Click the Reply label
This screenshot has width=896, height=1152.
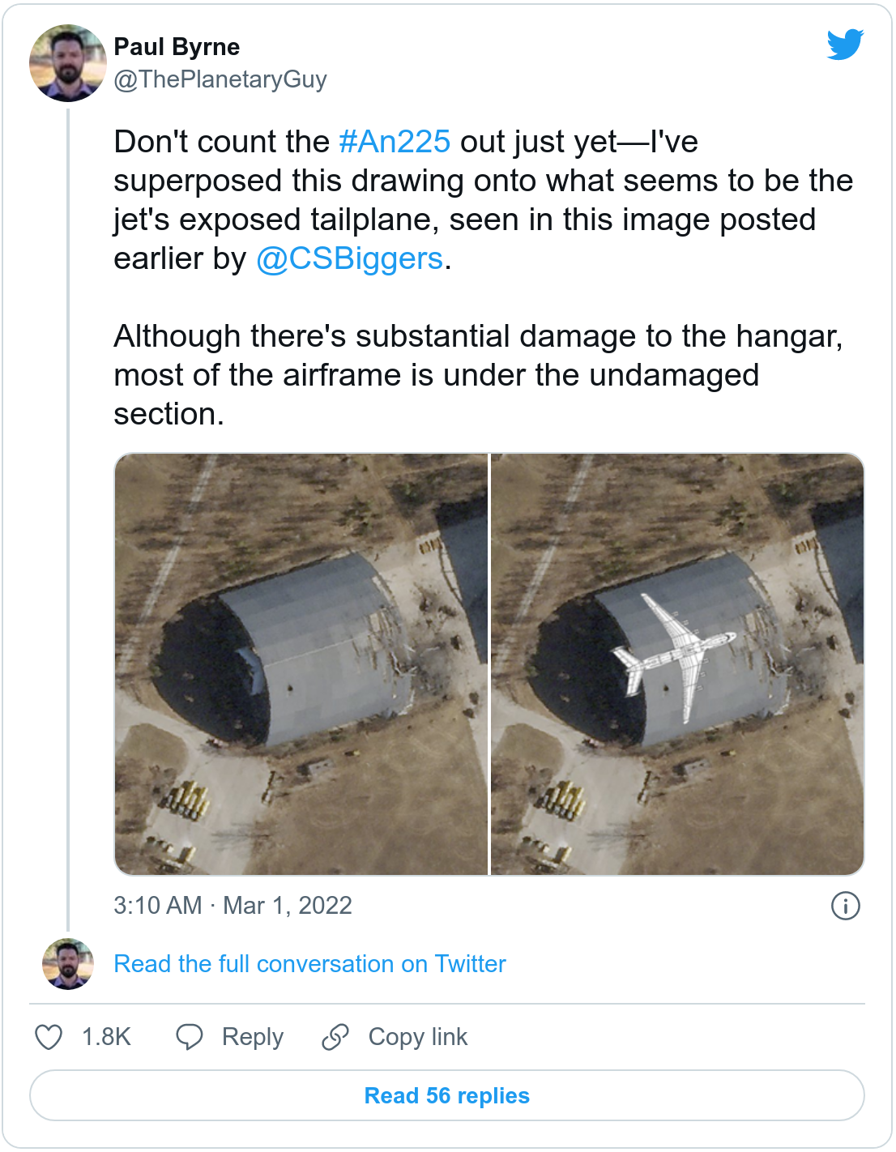pyautogui.click(x=252, y=1037)
